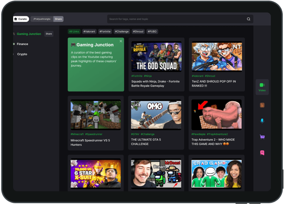Click the Share button next to /Pratyushrungta
The image size is (284, 205).
tap(58, 19)
